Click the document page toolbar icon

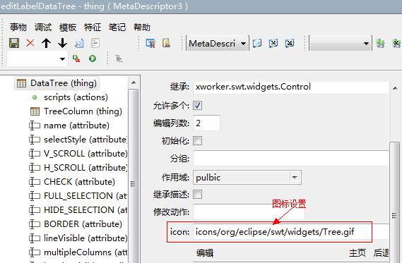tap(95, 43)
